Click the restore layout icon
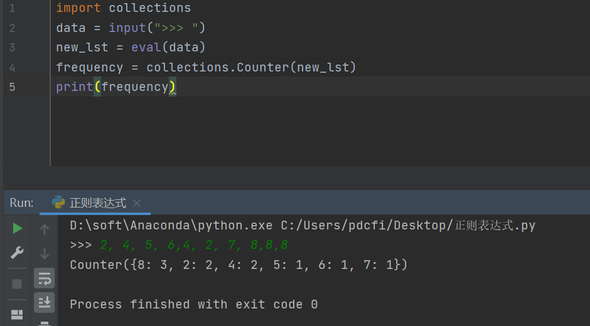Screen dimensions: 590x326 17,314
